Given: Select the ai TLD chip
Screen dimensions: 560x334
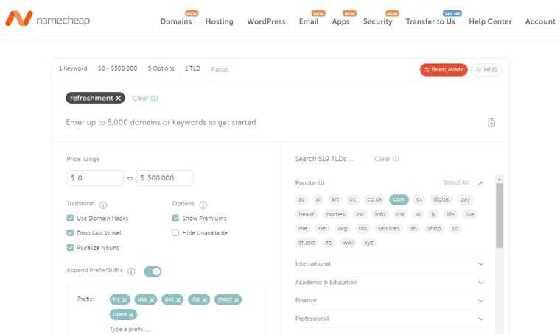Looking at the screenshot, I should 318,199.
